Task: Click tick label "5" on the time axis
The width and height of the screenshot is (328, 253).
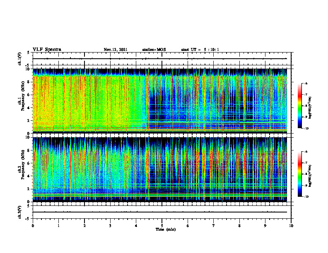Action: point(162,226)
